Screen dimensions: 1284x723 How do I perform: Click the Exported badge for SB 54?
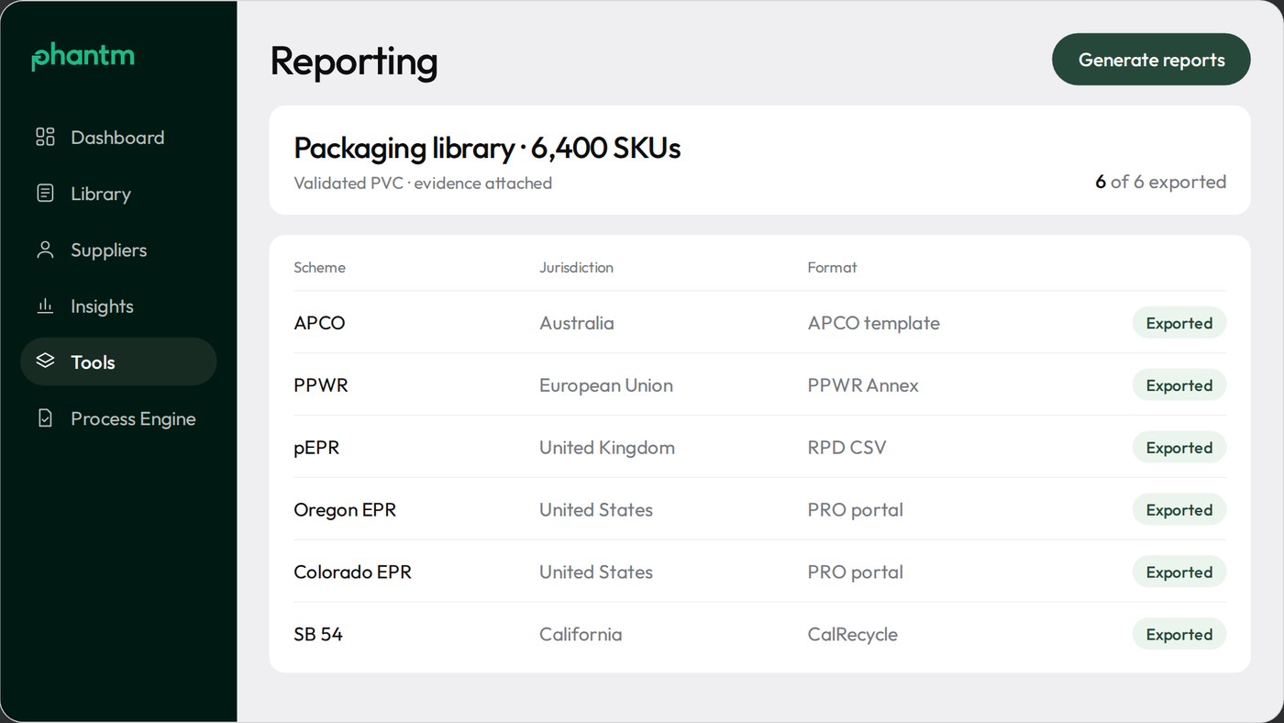coord(1179,635)
